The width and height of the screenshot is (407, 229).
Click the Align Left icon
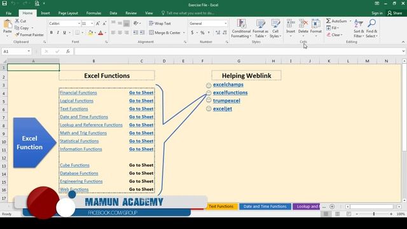[113, 32]
